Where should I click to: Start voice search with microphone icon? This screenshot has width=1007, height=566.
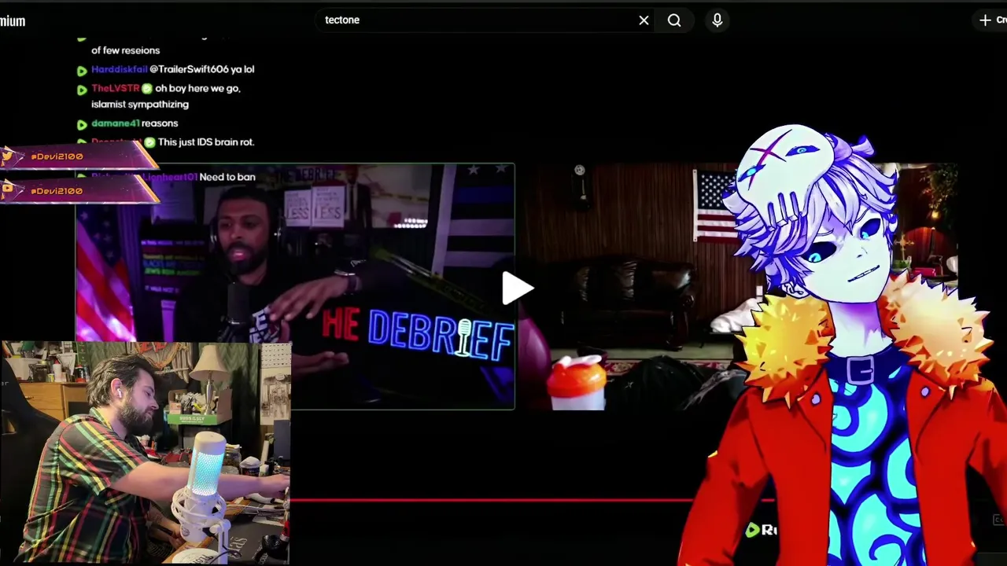717,20
